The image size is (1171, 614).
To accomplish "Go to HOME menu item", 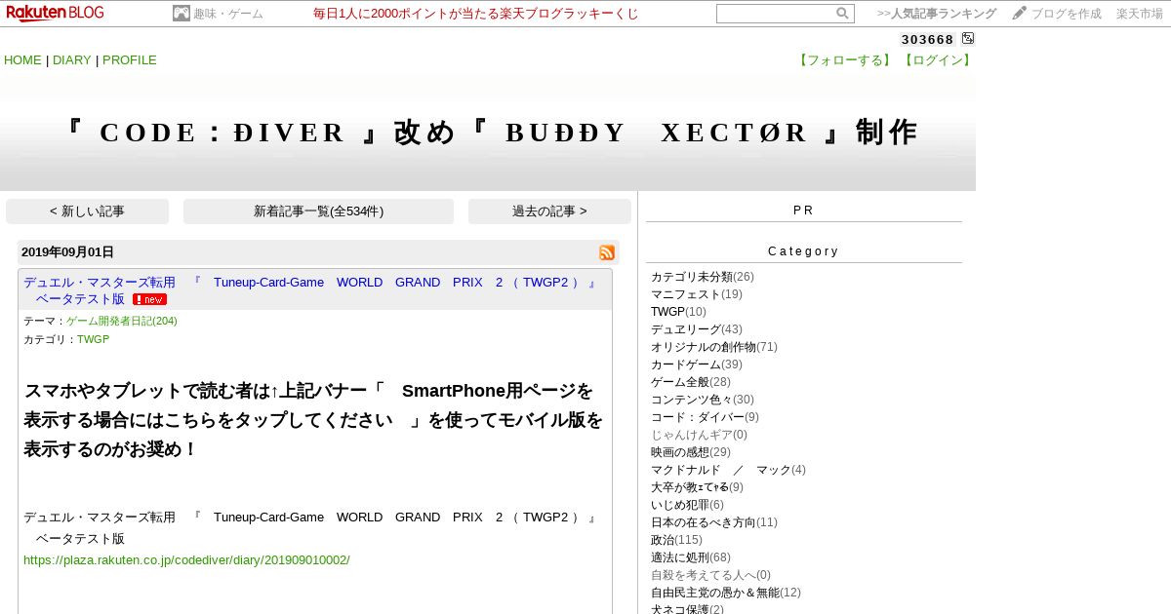I will coord(22,60).
